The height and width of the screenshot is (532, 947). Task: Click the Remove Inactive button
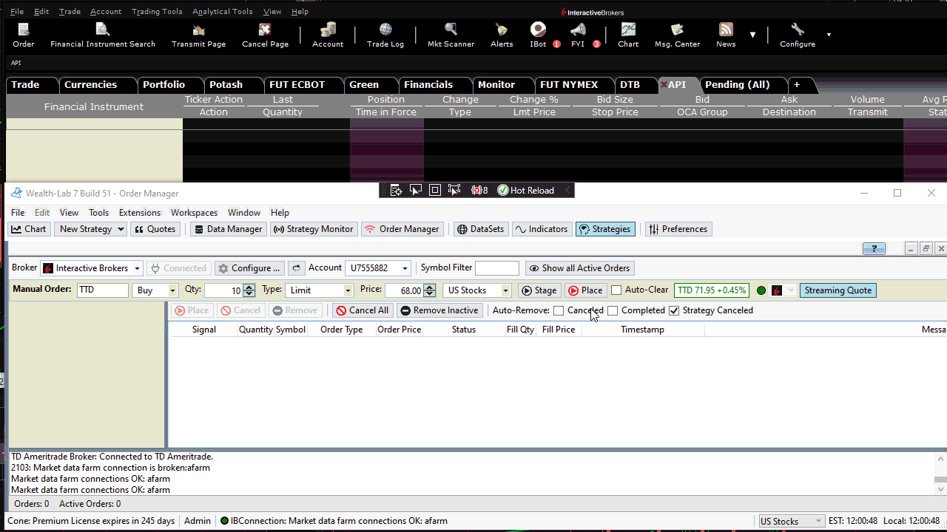pyautogui.click(x=439, y=310)
